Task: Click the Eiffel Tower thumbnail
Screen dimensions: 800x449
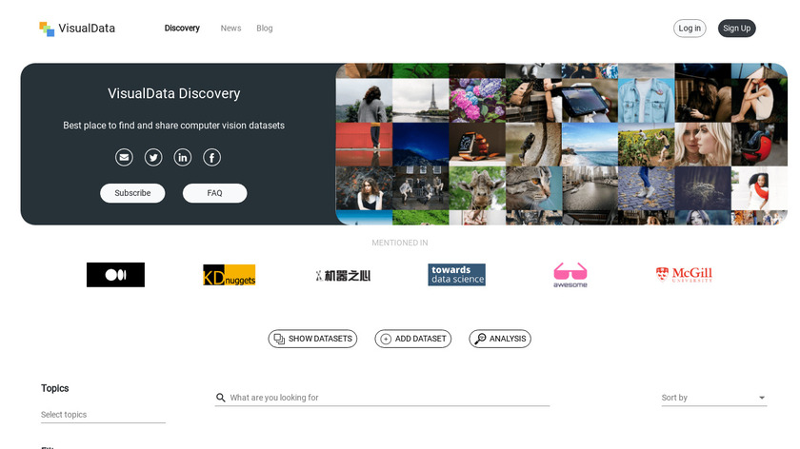Action: [x=421, y=101]
